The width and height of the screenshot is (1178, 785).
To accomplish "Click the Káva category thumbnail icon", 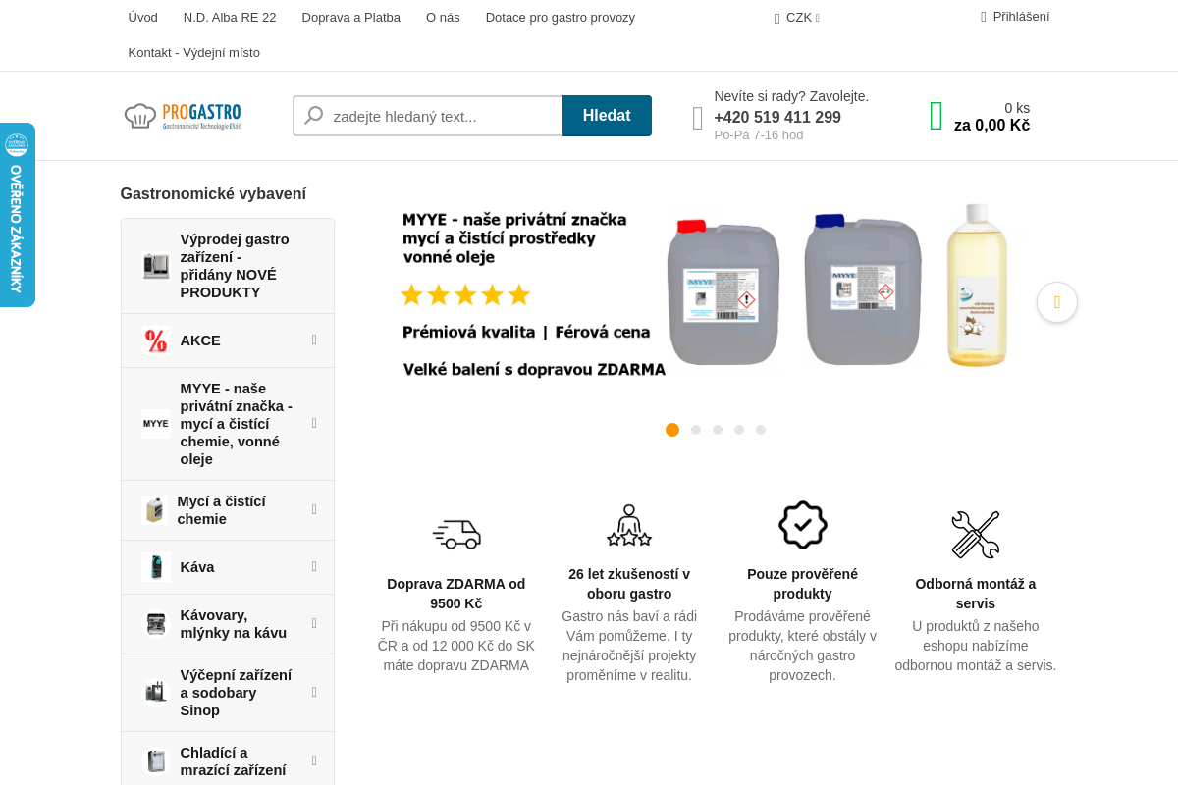I will click(155, 567).
